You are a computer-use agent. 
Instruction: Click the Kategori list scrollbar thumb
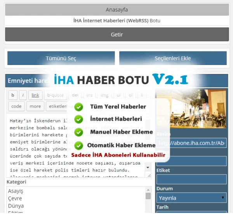pos(148,196)
